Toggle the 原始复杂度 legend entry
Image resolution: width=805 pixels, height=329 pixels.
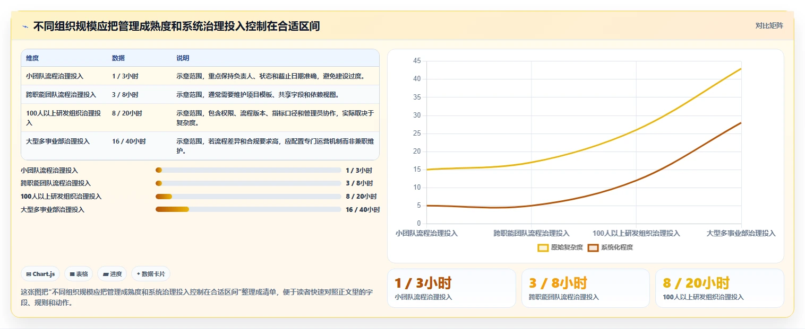[560, 247]
